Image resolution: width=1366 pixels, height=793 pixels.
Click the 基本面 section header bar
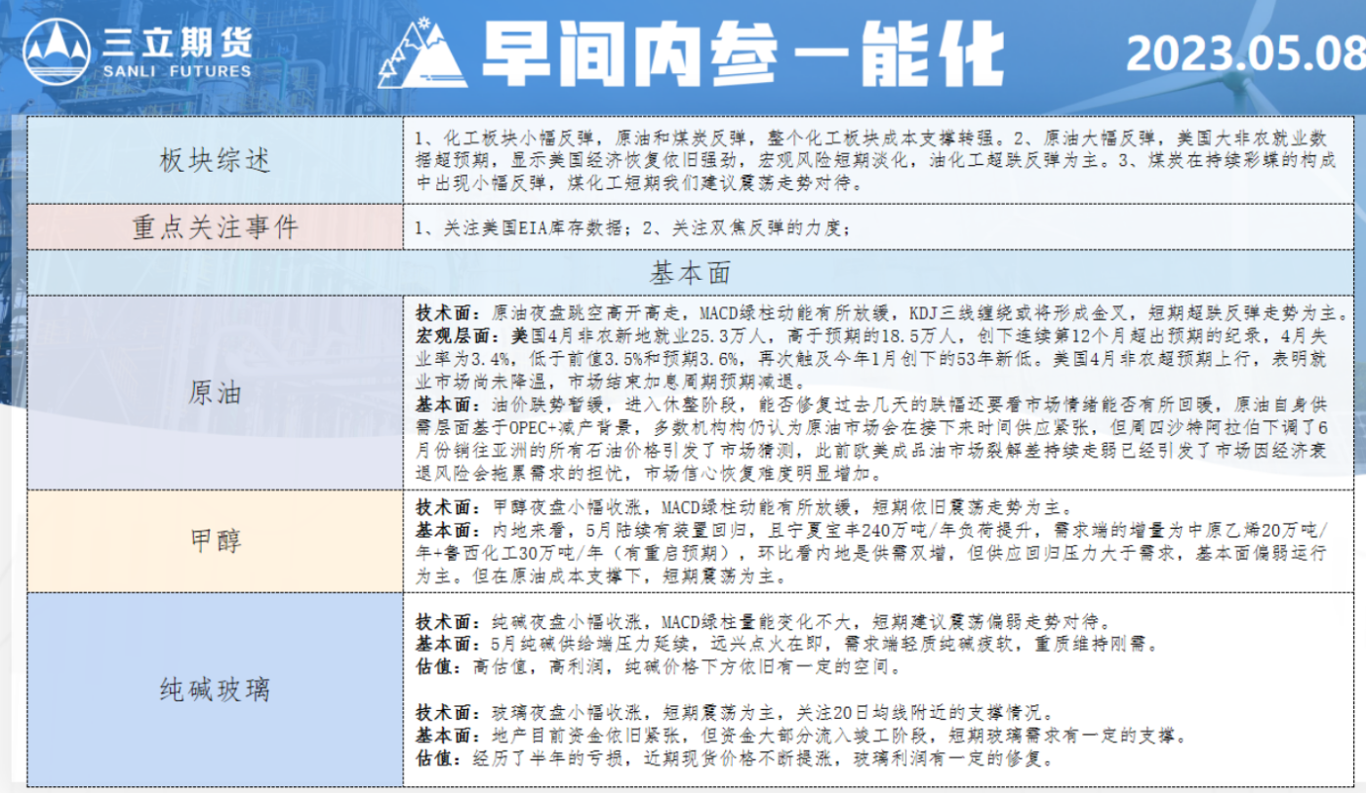point(690,272)
